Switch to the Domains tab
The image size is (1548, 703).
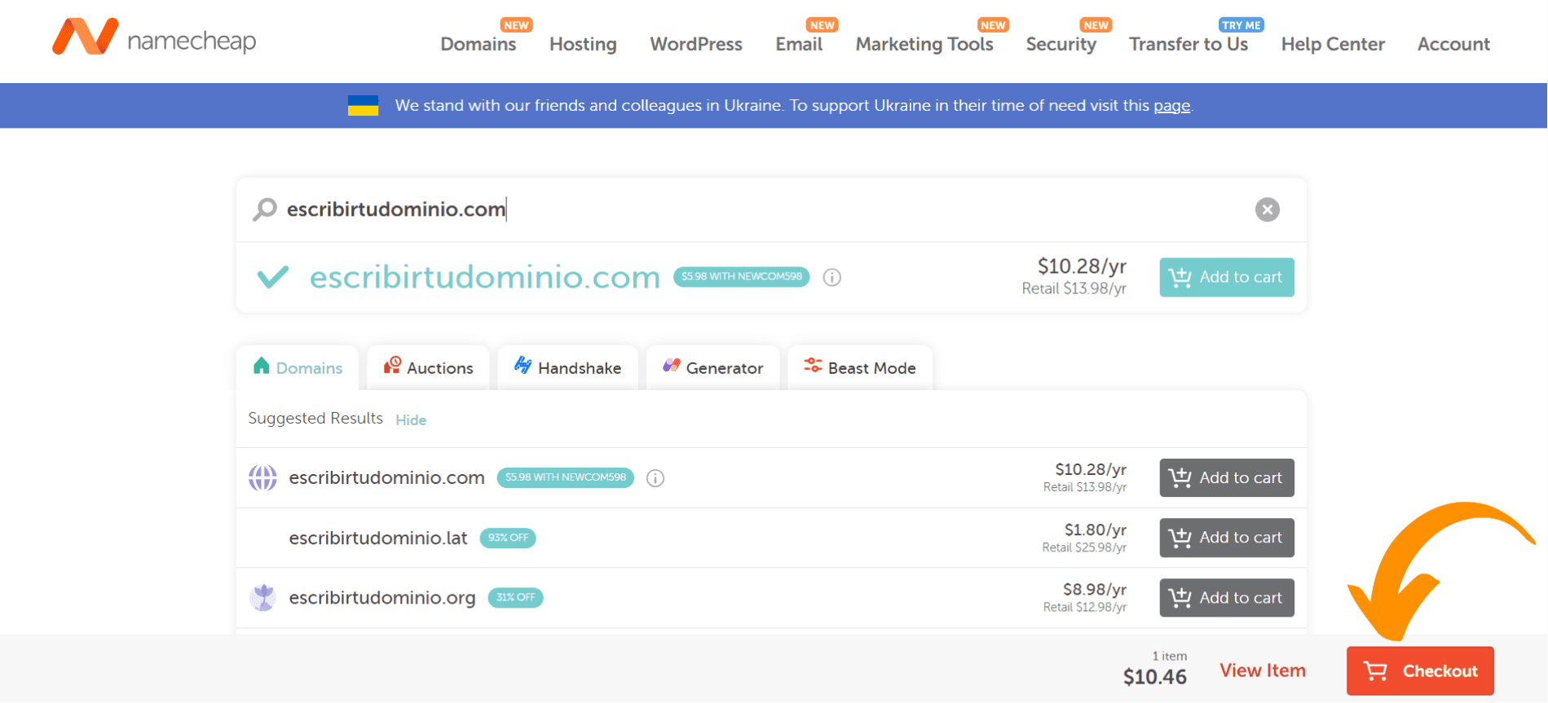298,367
